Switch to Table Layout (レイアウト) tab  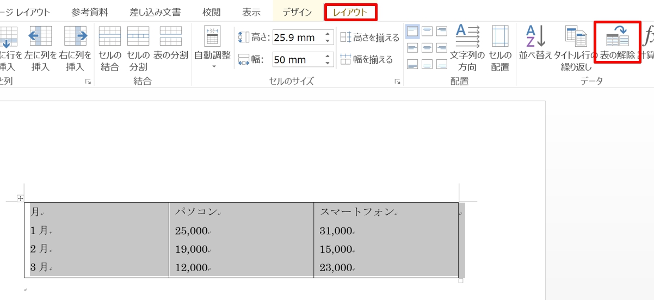[x=350, y=12]
